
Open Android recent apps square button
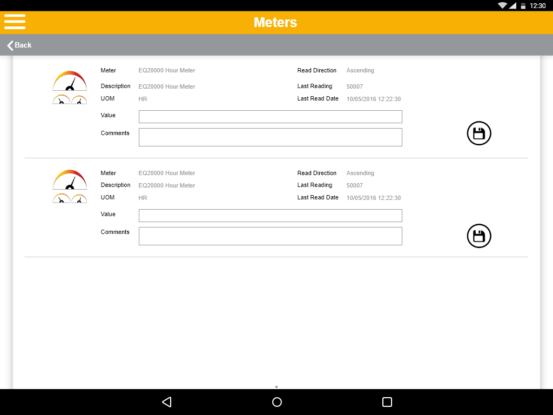coord(387,402)
